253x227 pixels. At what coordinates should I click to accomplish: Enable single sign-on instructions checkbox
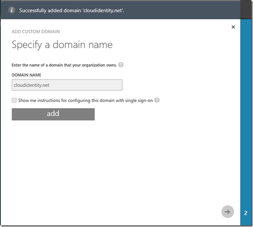point(14,100)
